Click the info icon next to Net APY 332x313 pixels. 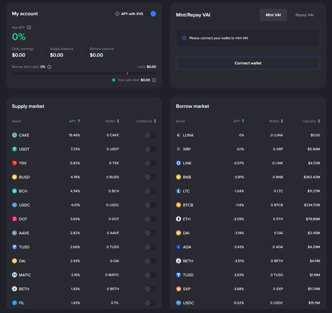tap(29, 28)
